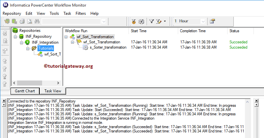Click the Start Time column header
This screenshot has height=138, width=264.
tap(153, 31)
